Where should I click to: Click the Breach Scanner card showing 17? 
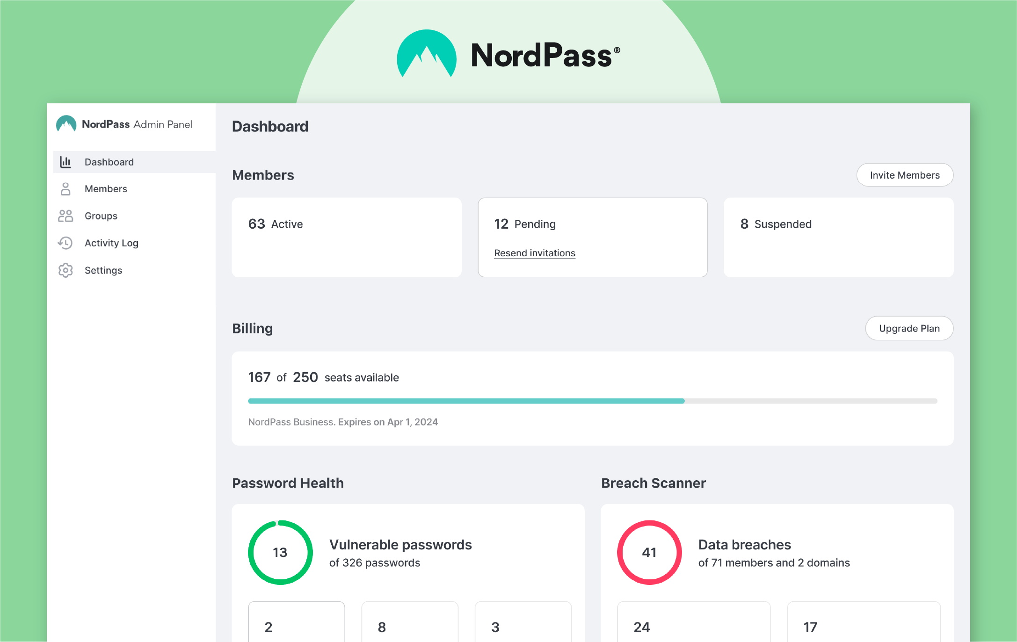pyautogui.click(x=864, y=621)
